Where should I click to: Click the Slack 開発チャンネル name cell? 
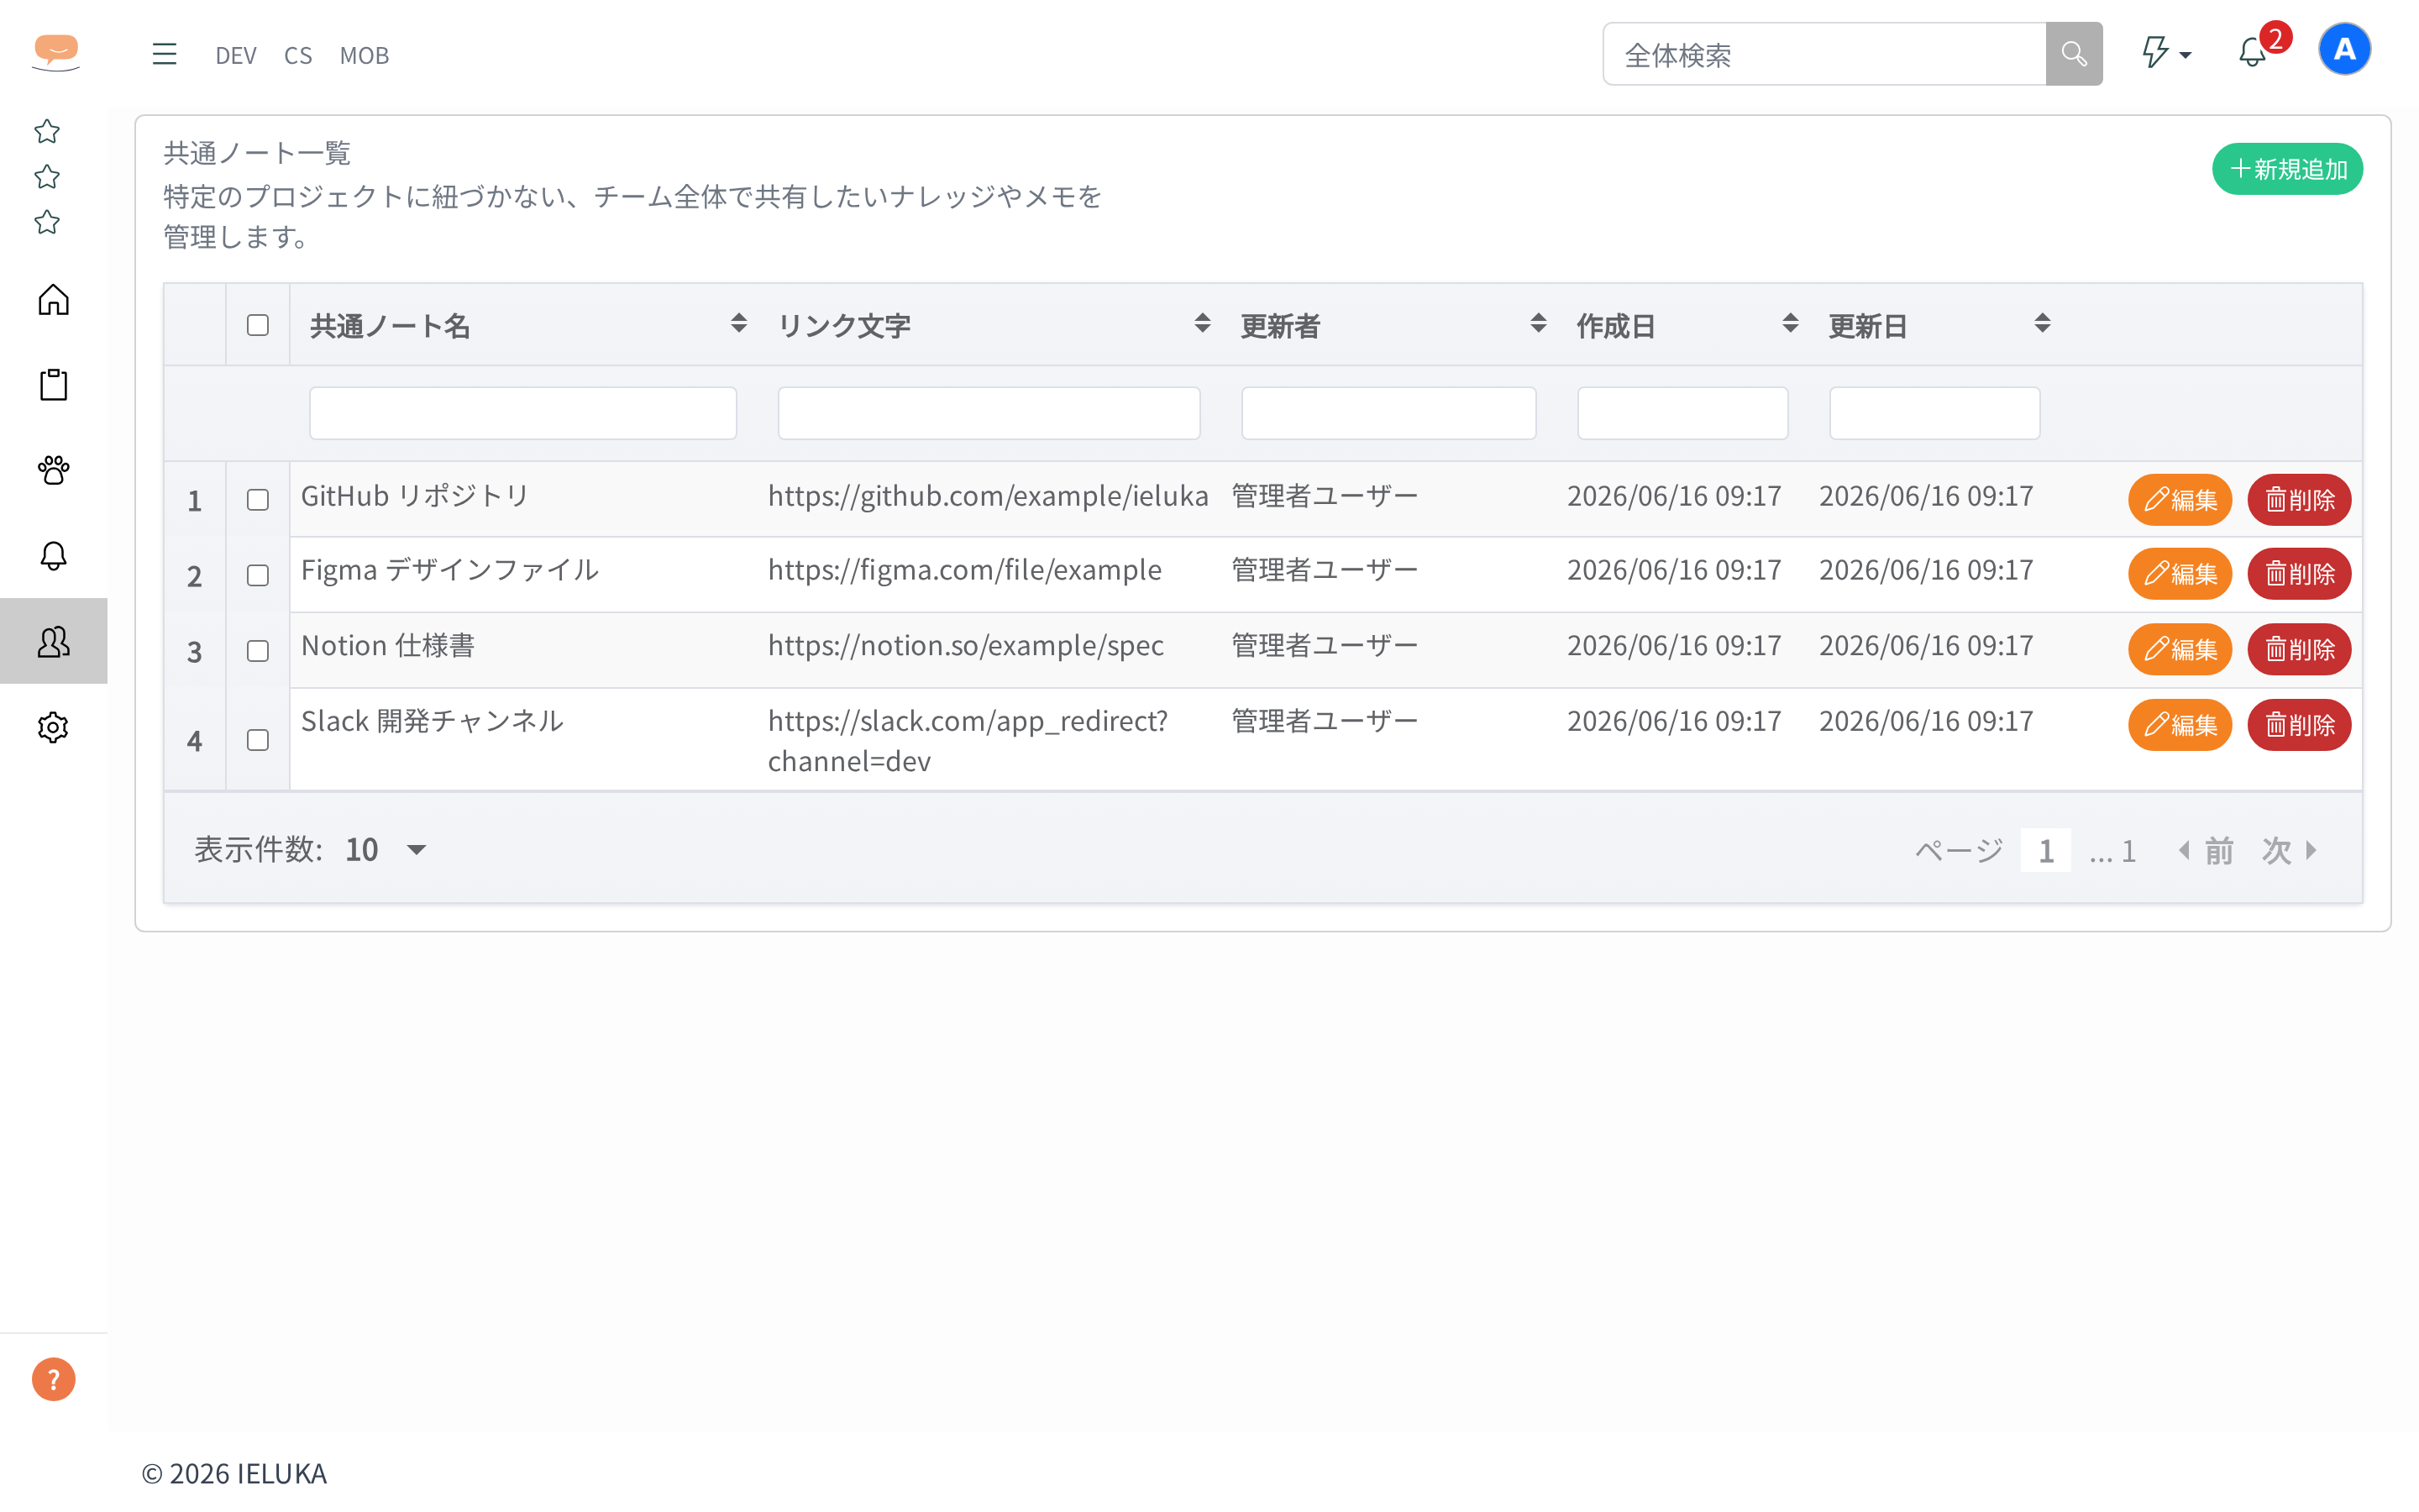click(x=432, y=721)
